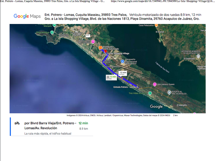Click the Puerto del Marqués label
The width and height of the screenshot is (215, 161).
(77, 34)
